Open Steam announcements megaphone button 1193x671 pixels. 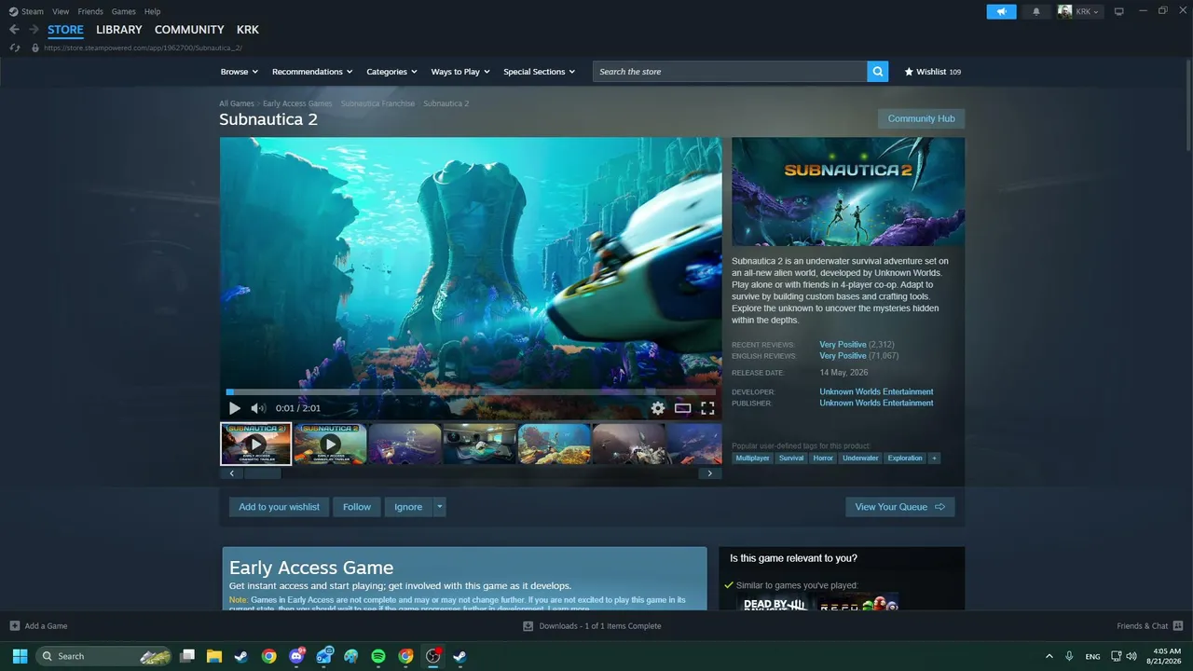coord(1001,11)
